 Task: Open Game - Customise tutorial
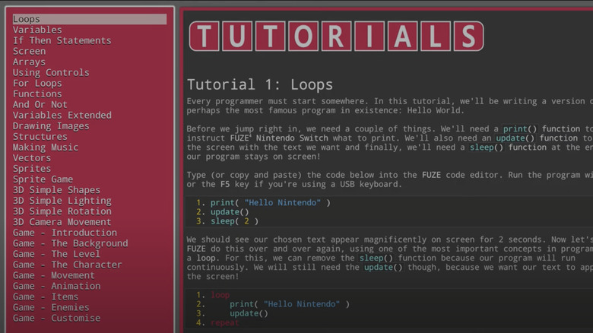coord(56,318)
